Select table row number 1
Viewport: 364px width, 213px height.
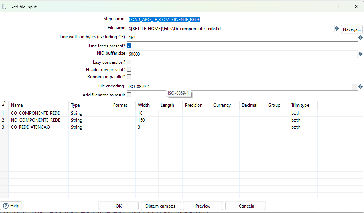click(4, 113)
